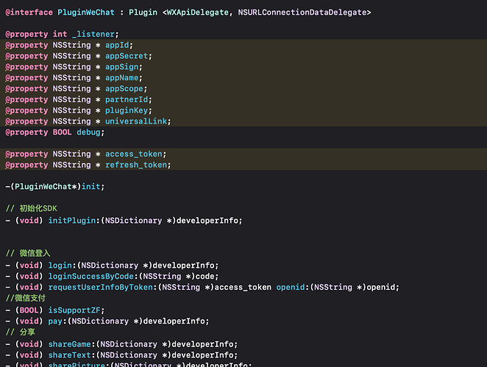The image size is (487, 367).
Task: Click the BOOL debug property name
Action: tap(90, 132)
